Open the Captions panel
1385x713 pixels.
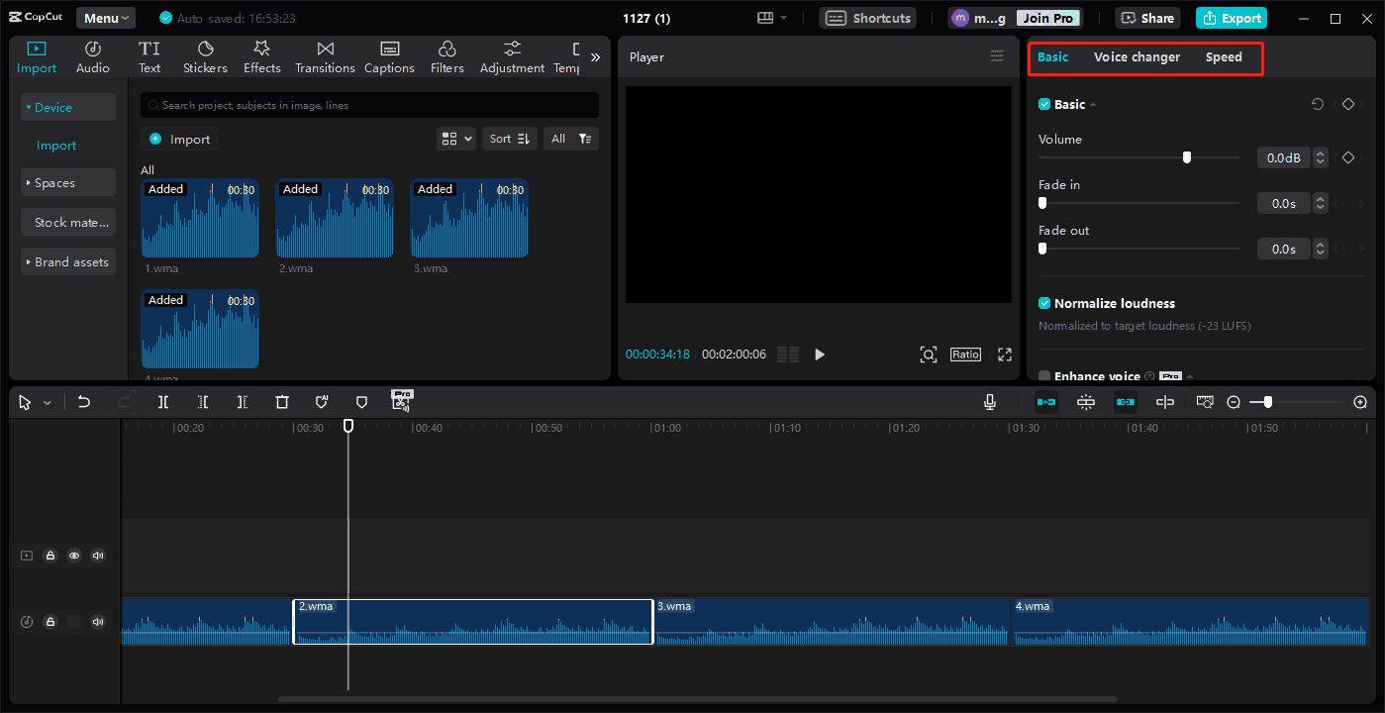(x=389, y=55)
